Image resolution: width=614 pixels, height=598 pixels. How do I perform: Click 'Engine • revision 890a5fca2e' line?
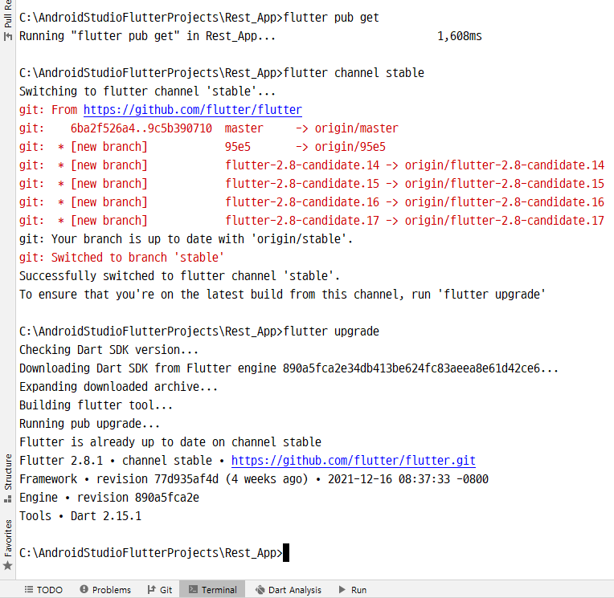109,498
